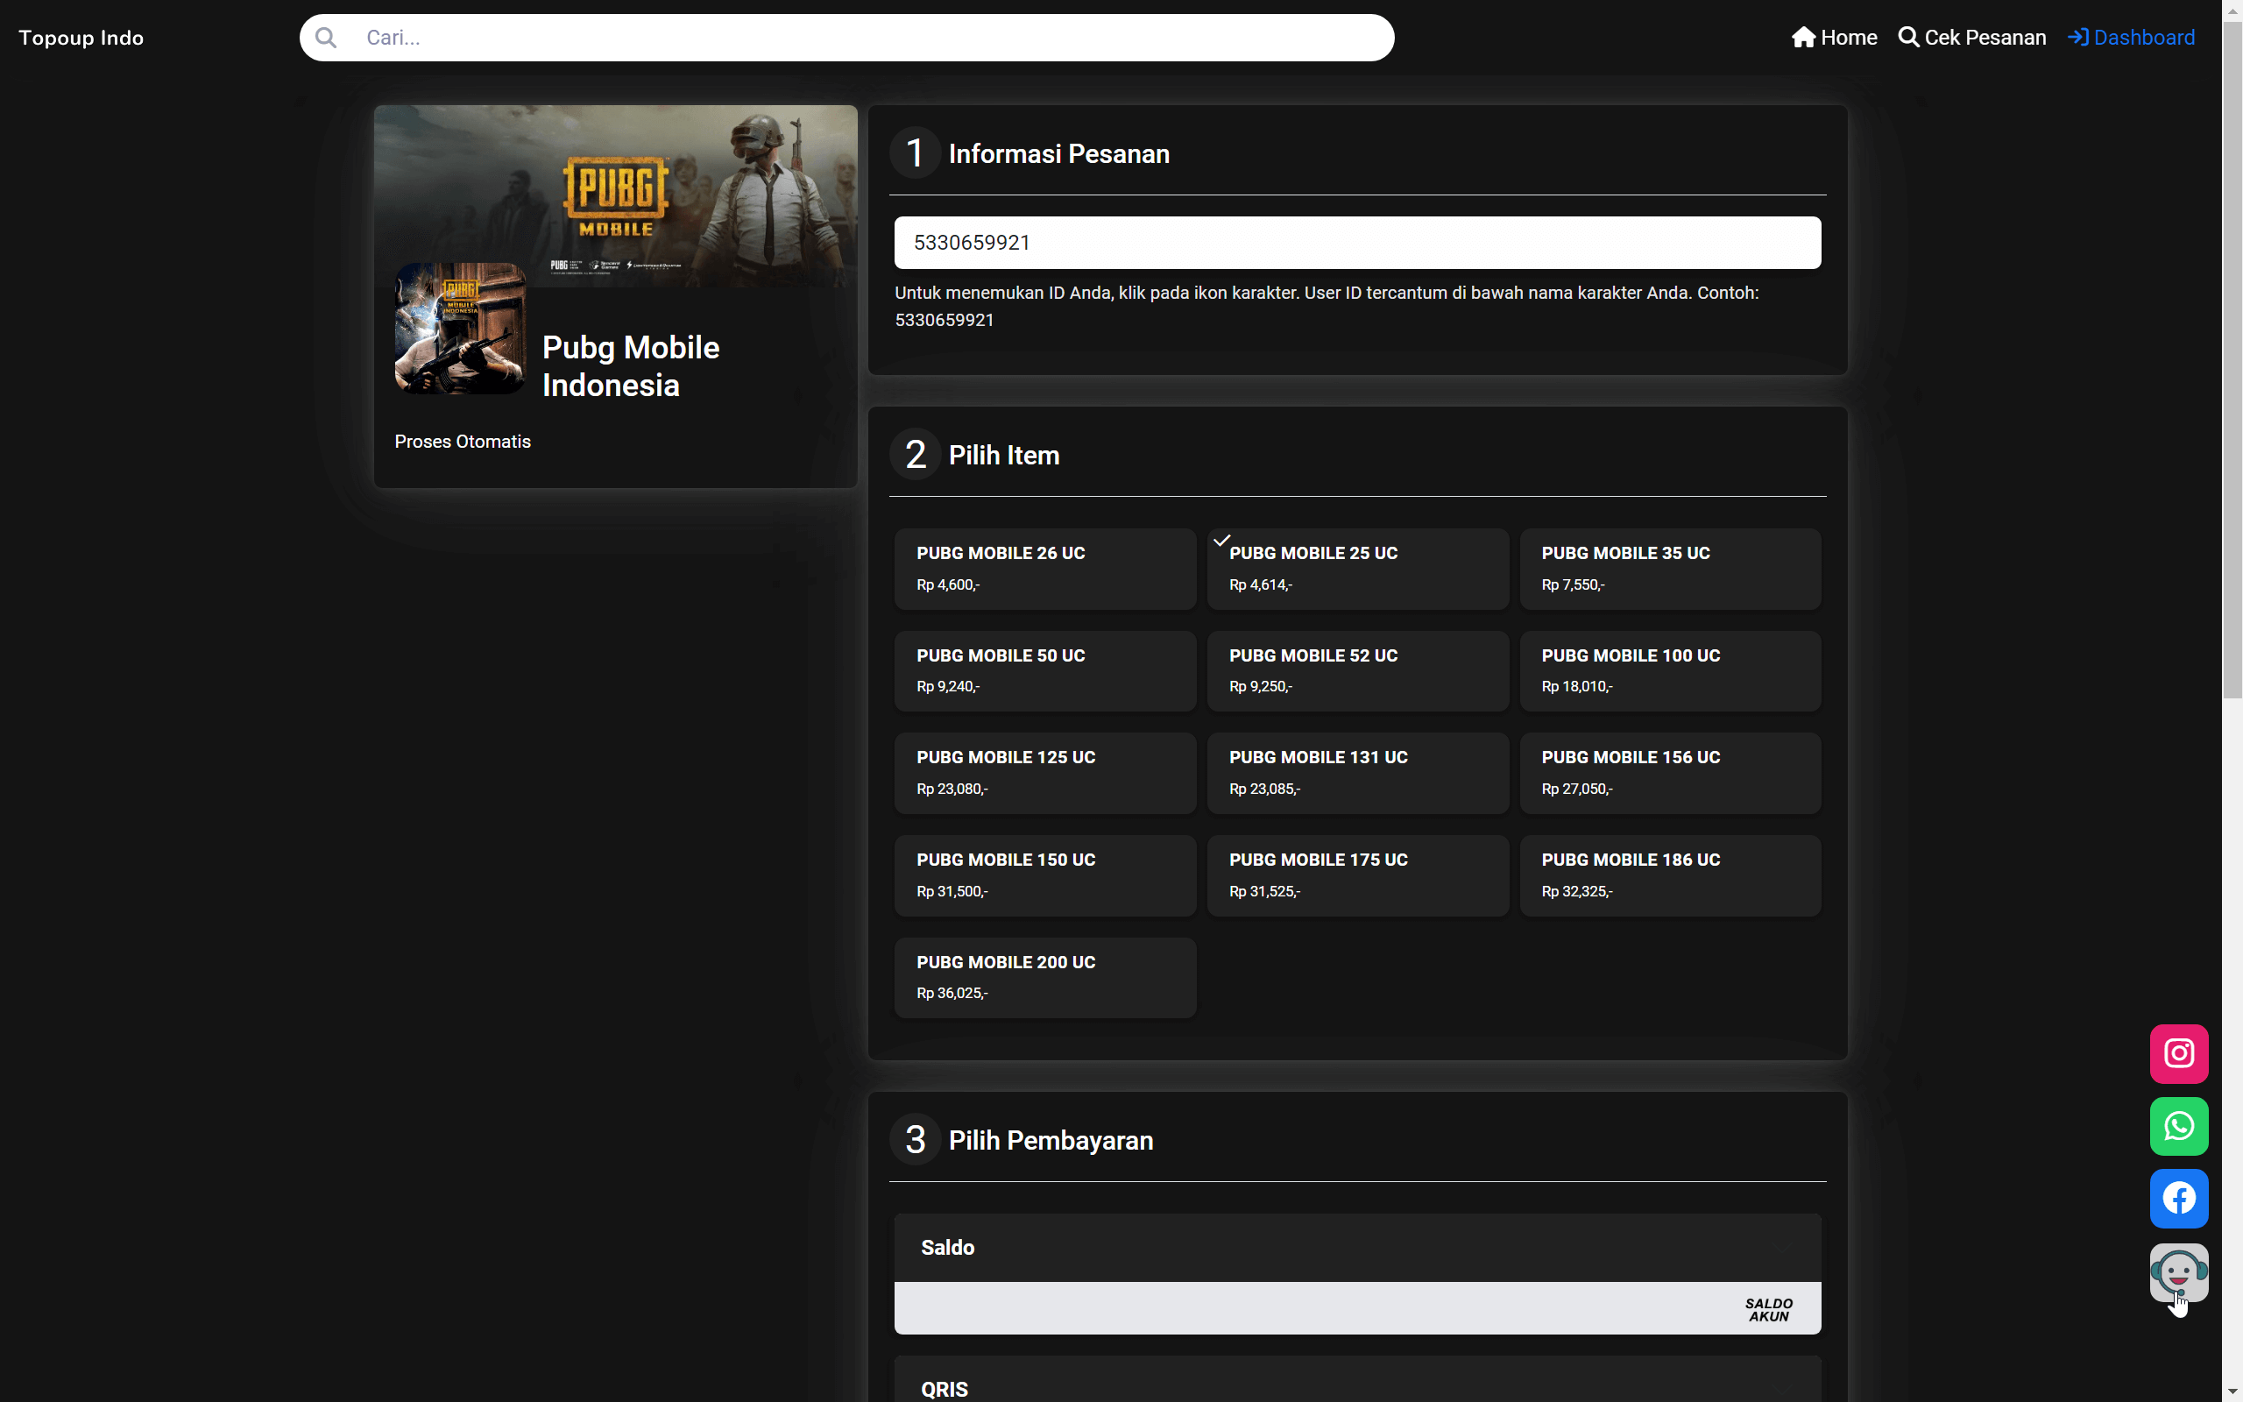
Task: Open the customer support chat icon
Action: pyautogui.click(x=2178, y=1272)
